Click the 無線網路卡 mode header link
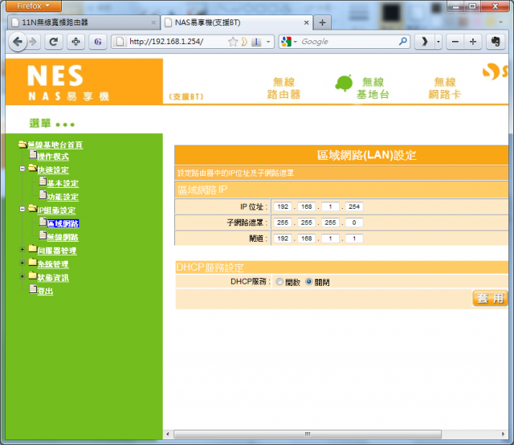 click(445, 88)
